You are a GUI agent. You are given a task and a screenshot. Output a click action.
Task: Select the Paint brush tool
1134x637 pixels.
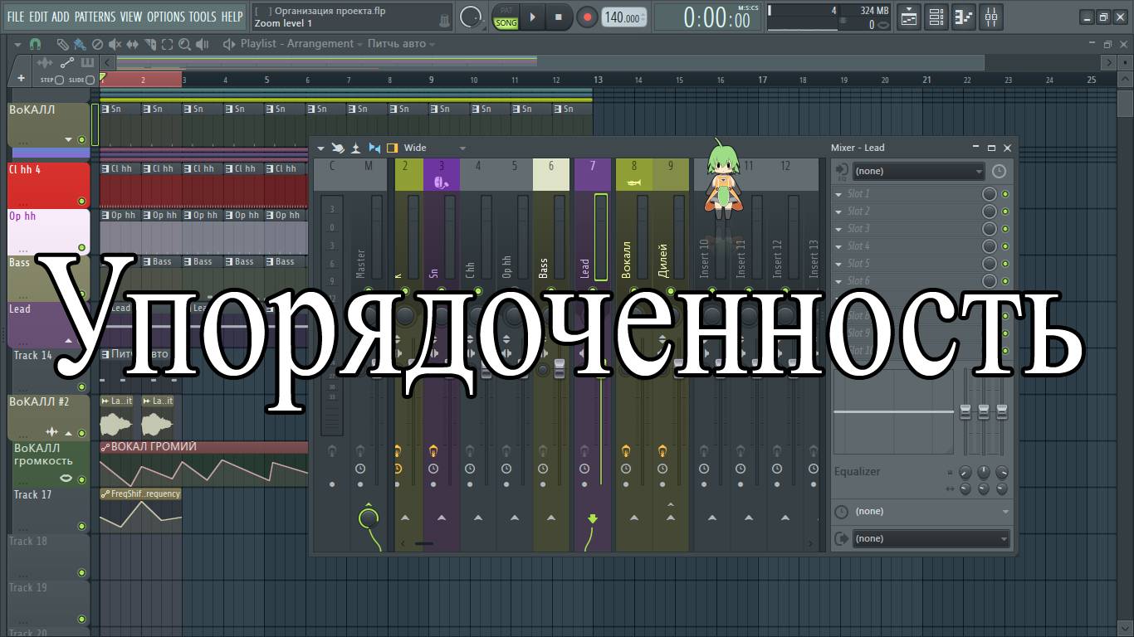click(x=80, y=44)
